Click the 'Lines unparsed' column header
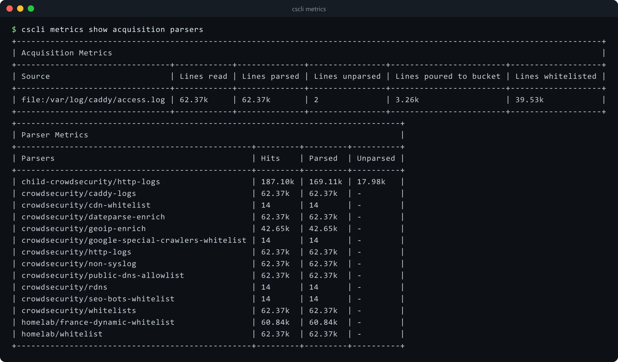The width and height of the screenshot is (618, 362). 347,76
